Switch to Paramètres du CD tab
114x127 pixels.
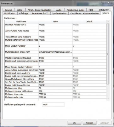coord(40,13)
